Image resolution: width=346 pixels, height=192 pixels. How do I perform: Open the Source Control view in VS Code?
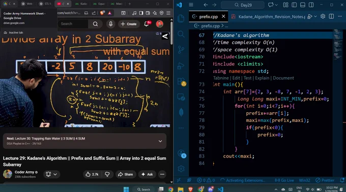point(181,50)
